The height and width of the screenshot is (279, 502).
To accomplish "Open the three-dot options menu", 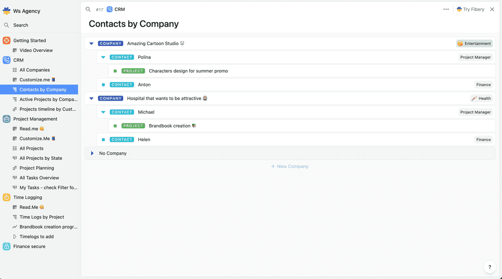I will click(446, 9).
